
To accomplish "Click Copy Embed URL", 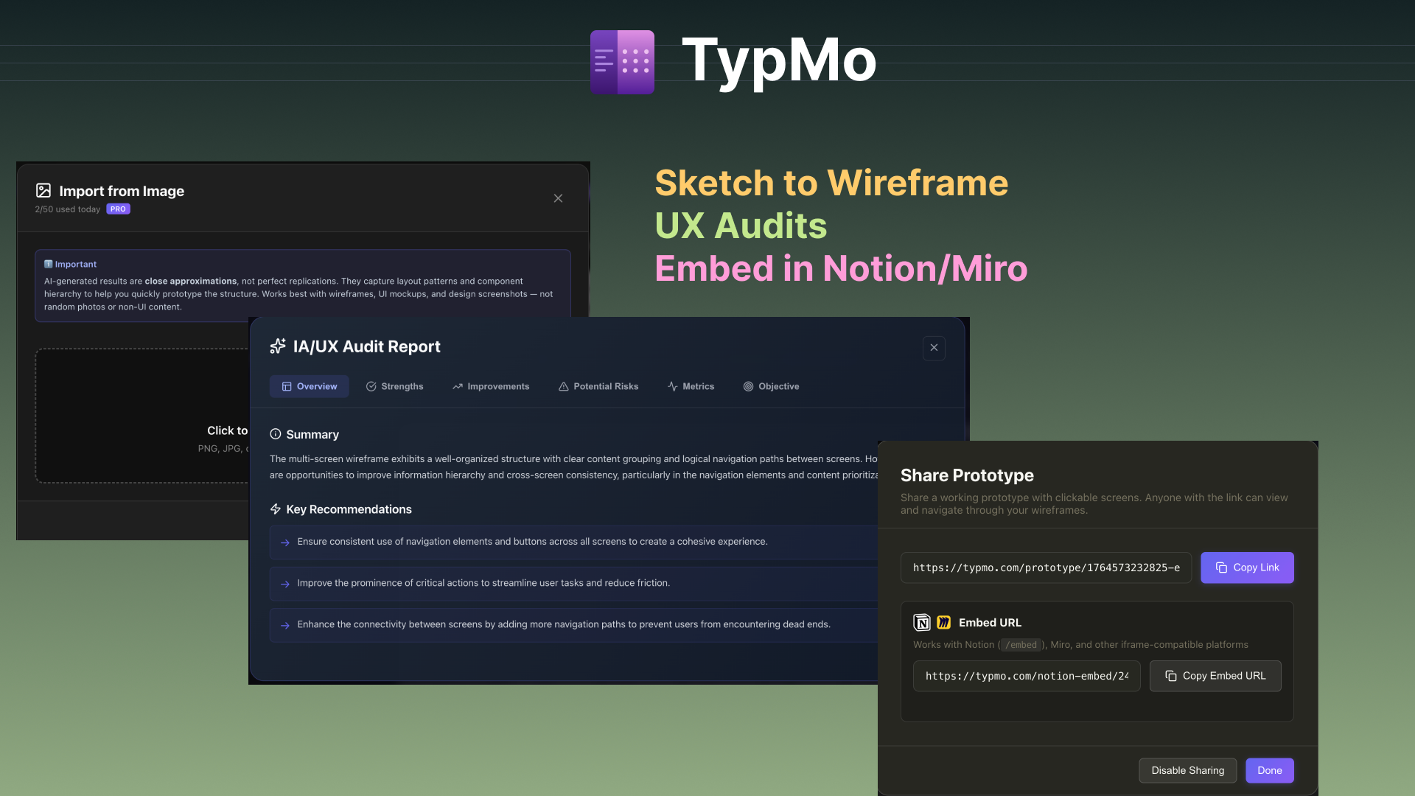I will pos(1215,676).
